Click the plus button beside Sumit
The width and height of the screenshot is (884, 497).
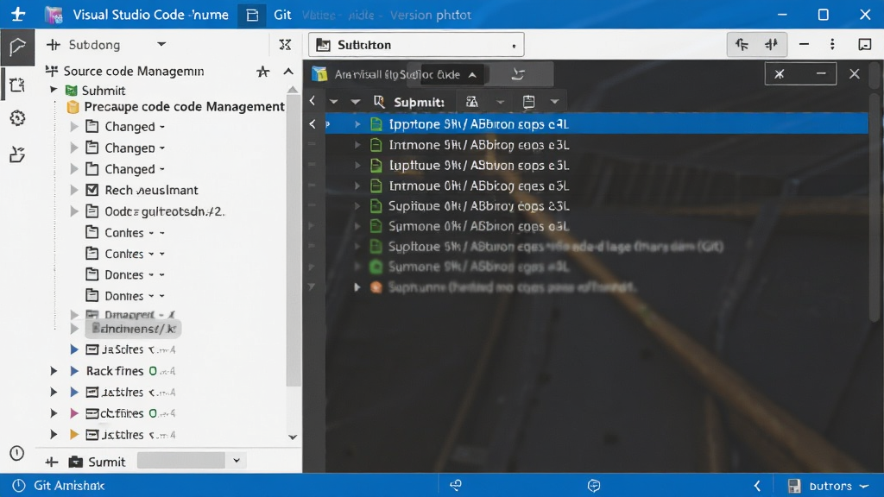coord(51,462)
